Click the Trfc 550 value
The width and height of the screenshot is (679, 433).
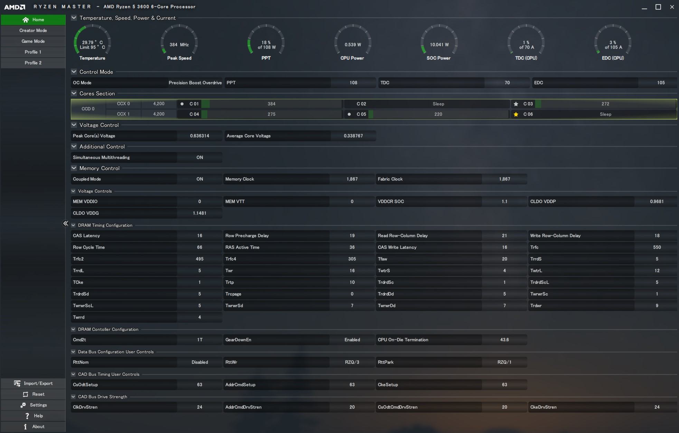pyautogui.click(x=657, y=247)
